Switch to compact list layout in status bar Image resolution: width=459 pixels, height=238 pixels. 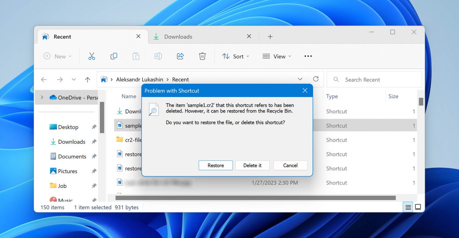point(408,207)
